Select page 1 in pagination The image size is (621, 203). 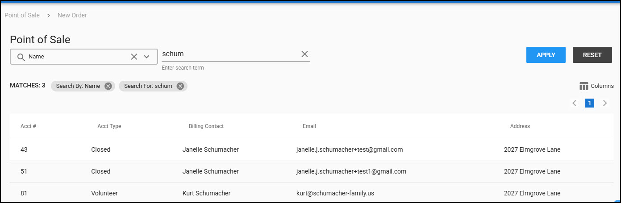click(590, 103)
